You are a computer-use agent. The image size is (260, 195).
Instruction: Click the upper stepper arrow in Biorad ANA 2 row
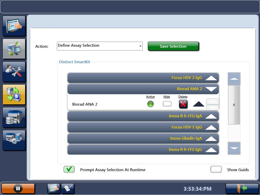[x=213, y=102]
